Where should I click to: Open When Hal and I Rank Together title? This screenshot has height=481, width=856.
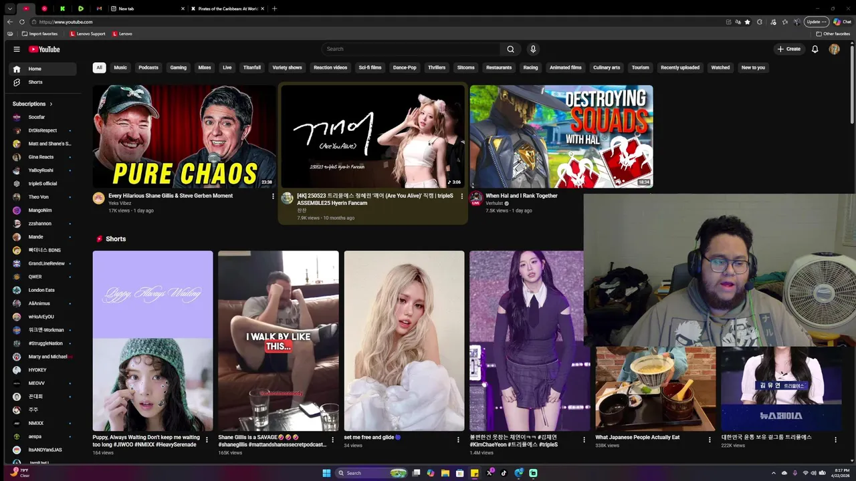522,196
